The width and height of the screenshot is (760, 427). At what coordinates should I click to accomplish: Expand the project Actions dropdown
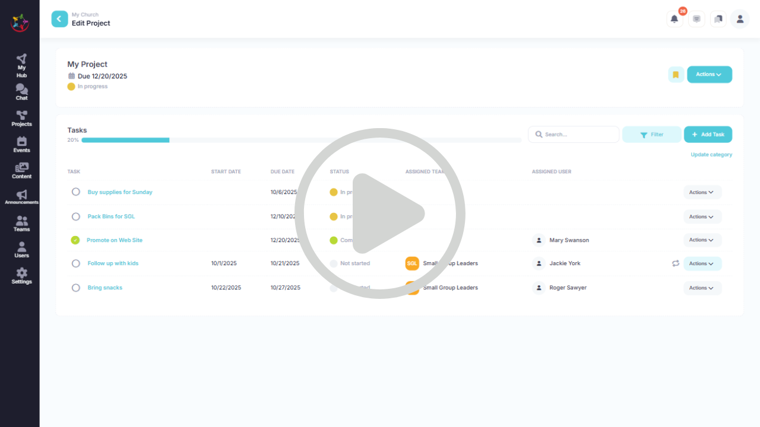[x=709, y=75]
